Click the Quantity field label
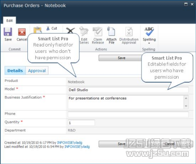 (x=12, y=122)
